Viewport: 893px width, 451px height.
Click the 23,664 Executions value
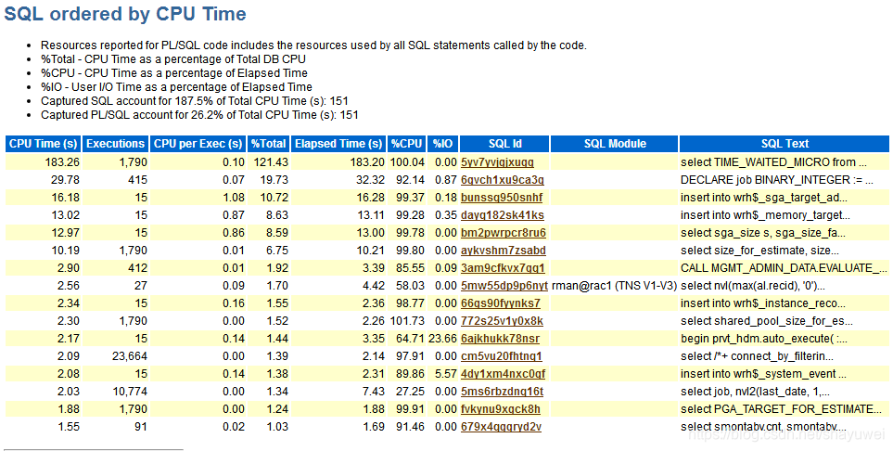click(x=130, y=356)
